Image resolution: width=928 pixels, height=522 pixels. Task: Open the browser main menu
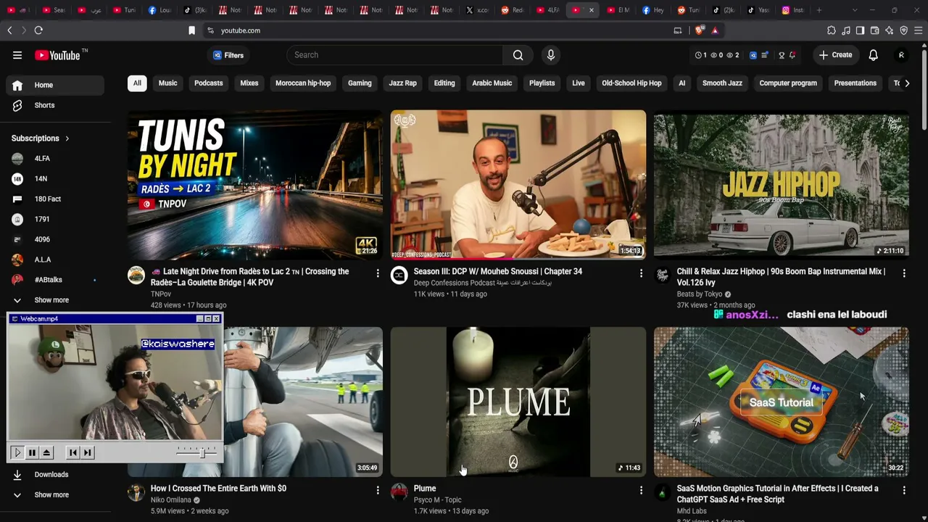point(919,30)
